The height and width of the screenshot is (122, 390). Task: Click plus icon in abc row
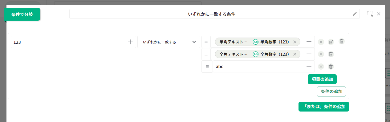[x=309, y=66]
